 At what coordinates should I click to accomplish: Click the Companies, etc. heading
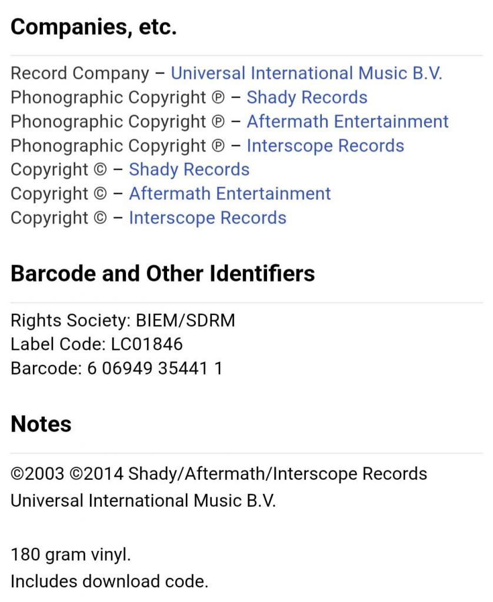[x=94, y=28]
